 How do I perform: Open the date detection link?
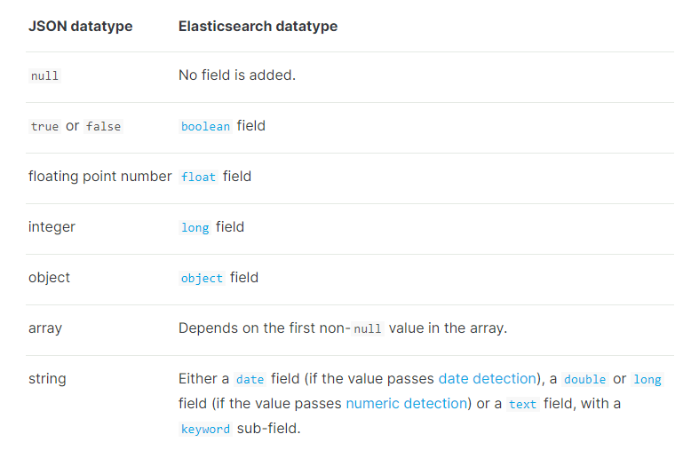click(x=488, y=379)
